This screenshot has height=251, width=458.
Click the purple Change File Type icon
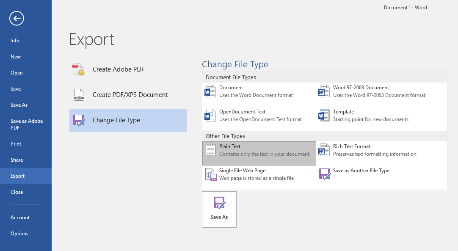pyautogui.click(x=79, y=120)
